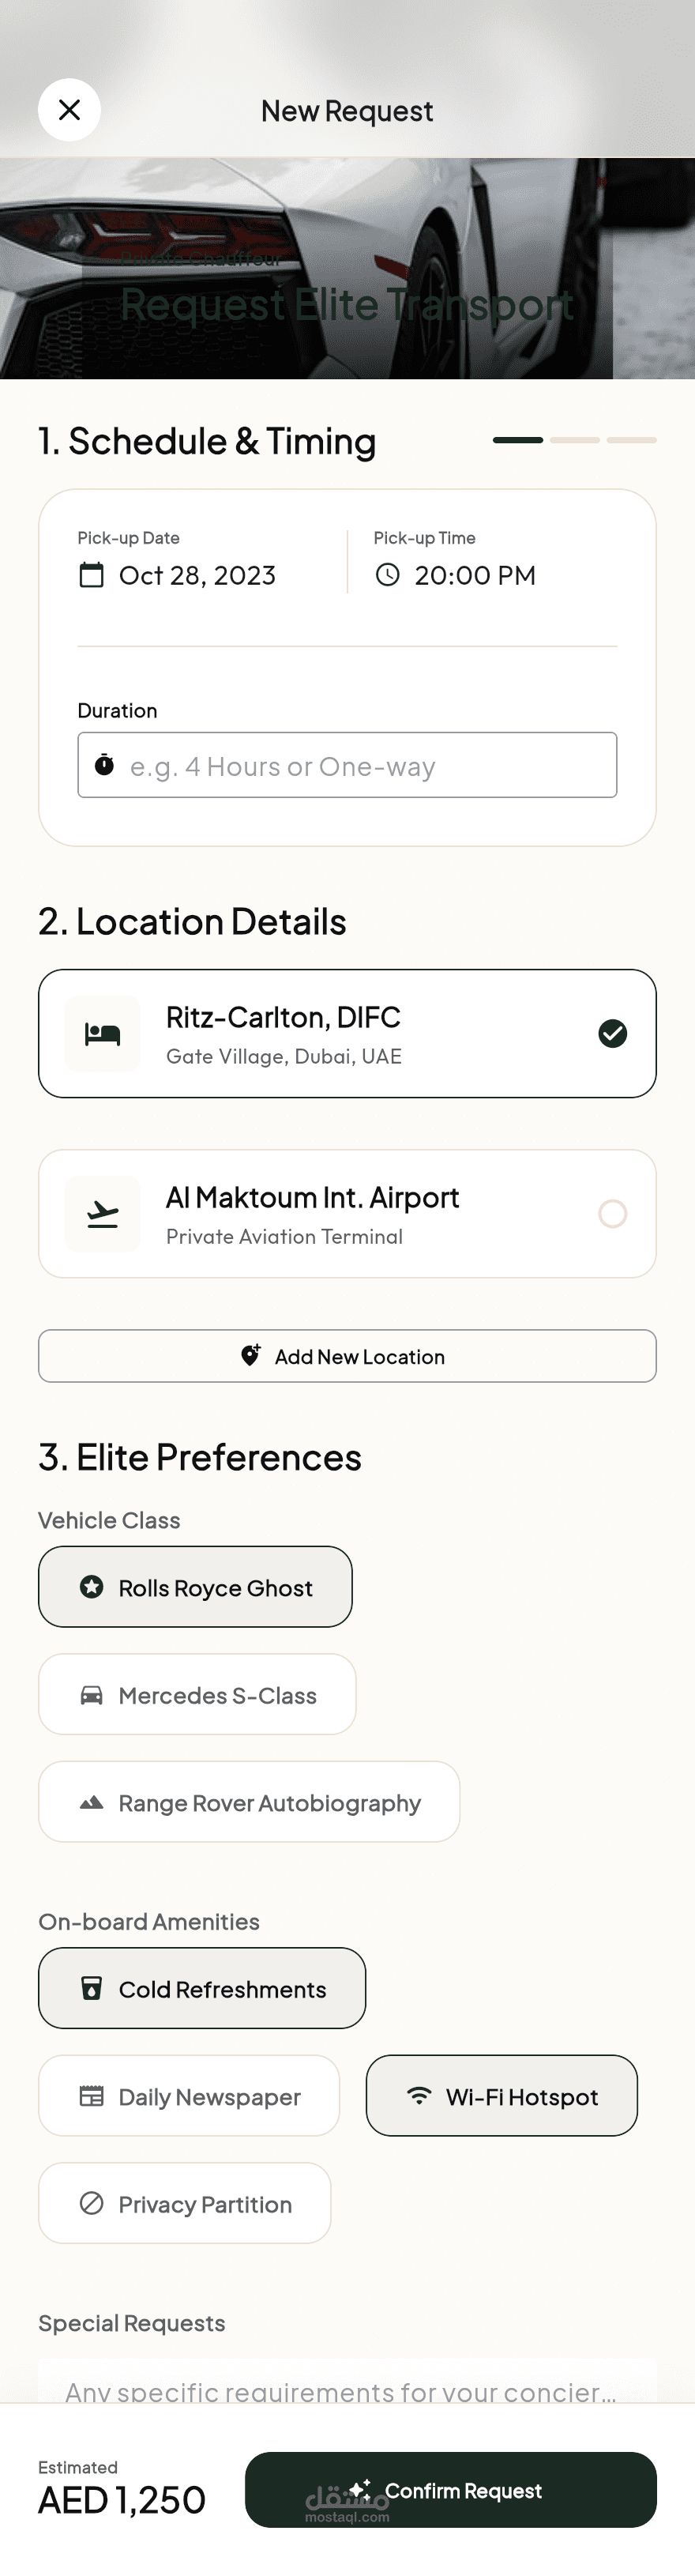Enable the Privacy Partition amenity
The height and width of the screenshot is (2576, 695).
[185, 2203]
